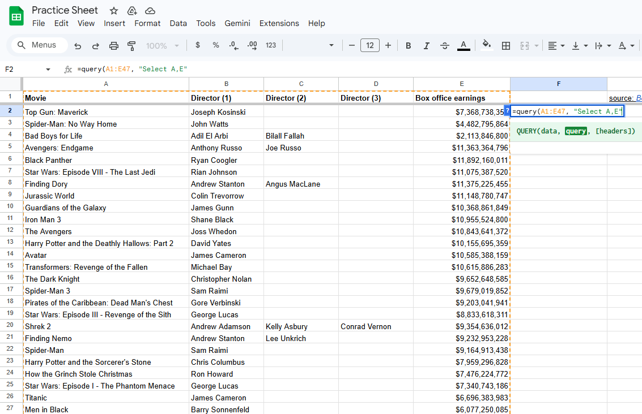The height and width of the screenshot is (414, 642).
Task: Open the Data menu
Action: (x=178, y=23)
